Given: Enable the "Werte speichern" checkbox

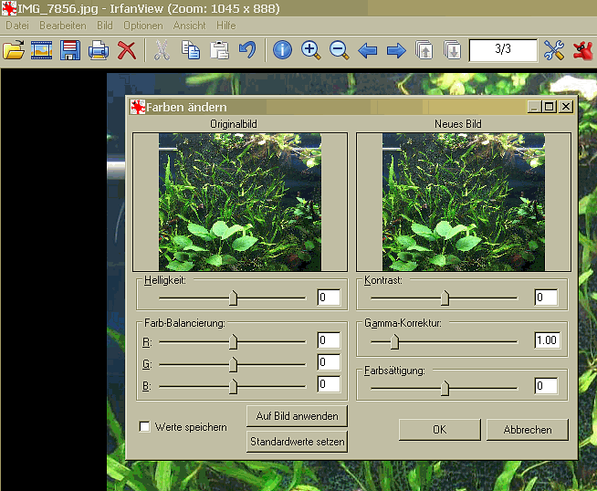Looking at the screenshot, I should 144,426.
